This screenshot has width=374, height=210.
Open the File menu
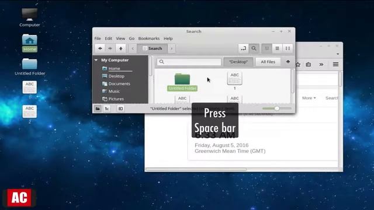[x=98, y=38]
